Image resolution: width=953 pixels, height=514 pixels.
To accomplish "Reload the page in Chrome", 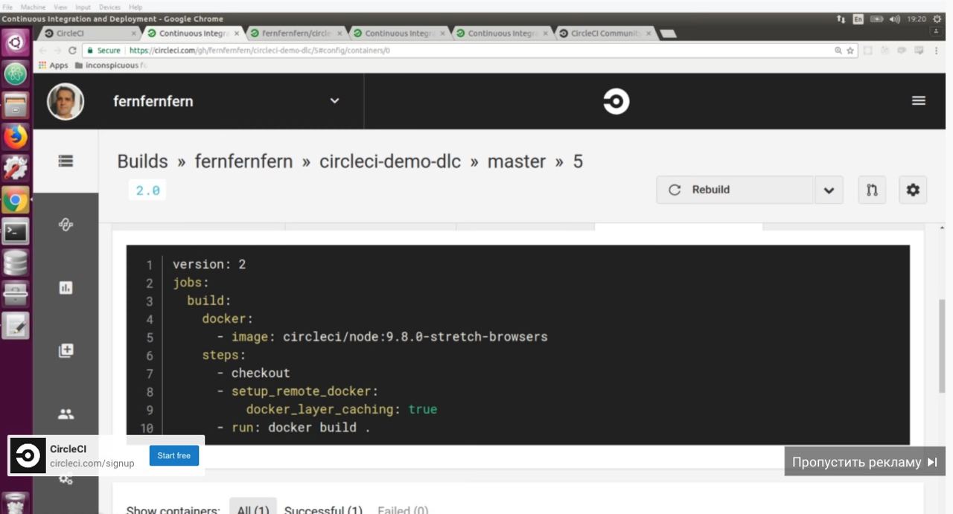I will click(x=72, y=51).
